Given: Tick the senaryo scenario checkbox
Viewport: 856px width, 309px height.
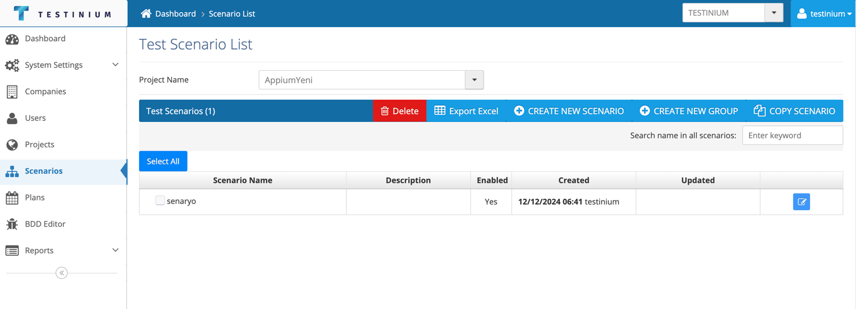Looking at the screenshot, I should [x=160, y=201].
